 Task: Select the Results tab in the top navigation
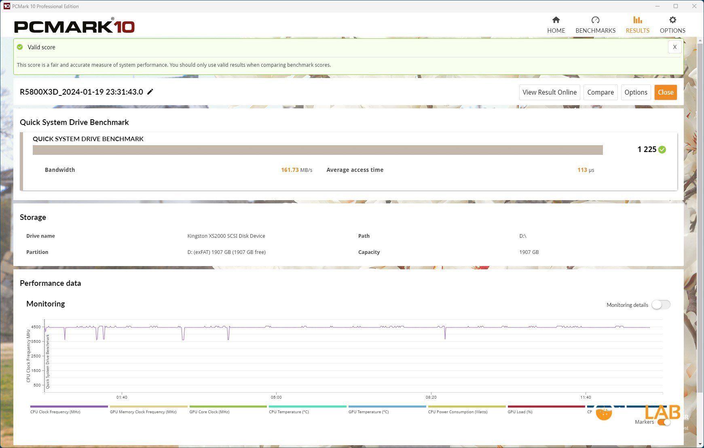tap(637, 25)
